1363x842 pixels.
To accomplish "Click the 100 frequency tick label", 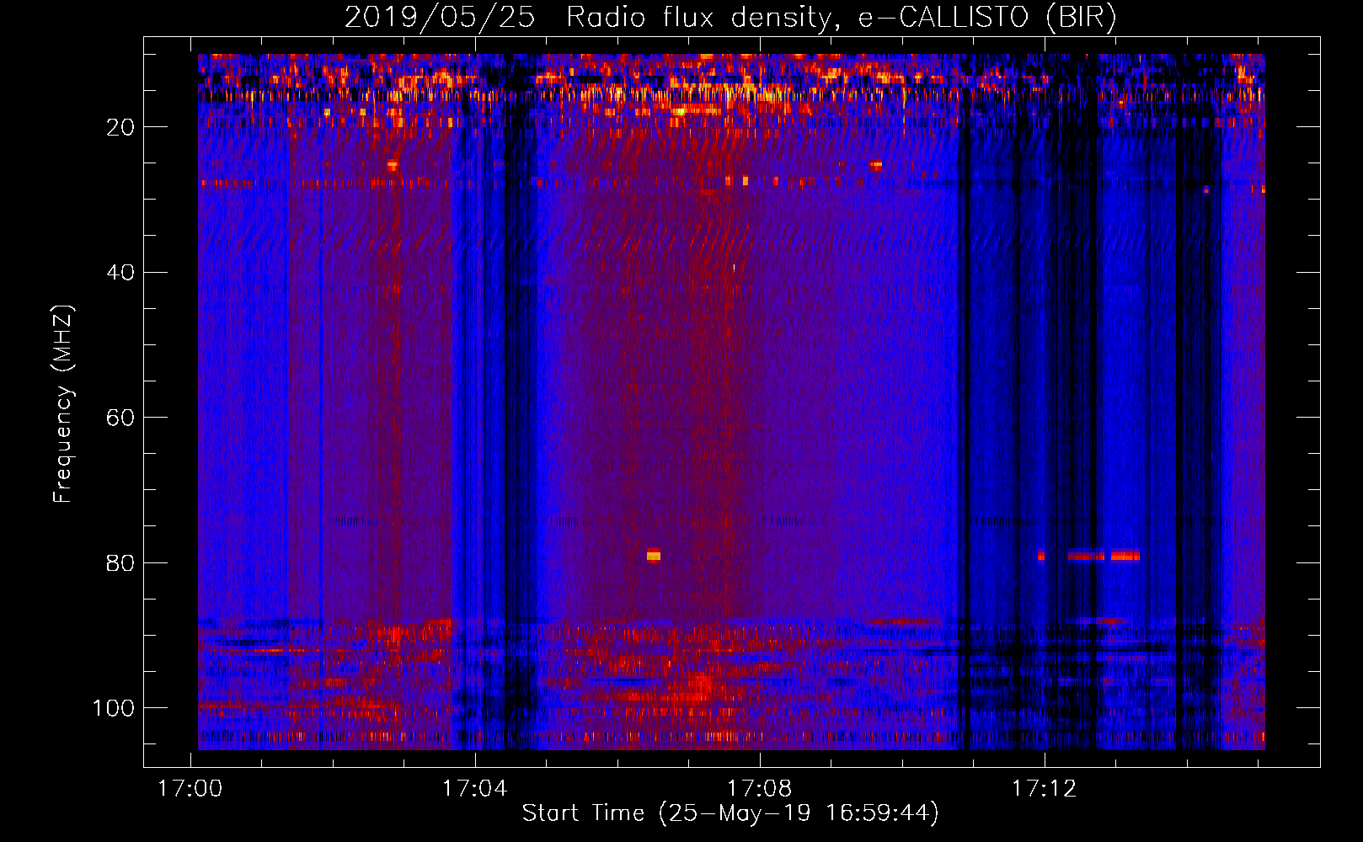I will pos(114,708).
